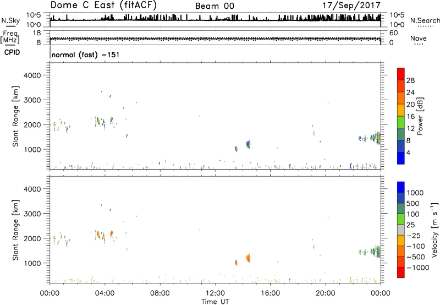Viewport: 440px width, 305px height.
Task: Select the "N.Search" legend label
Action: (425, 20)
